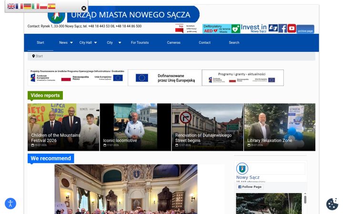Open Infrastructure and Environment projects banner
Viewport: 343px width, 214px height.
click(x=78, y=78)
